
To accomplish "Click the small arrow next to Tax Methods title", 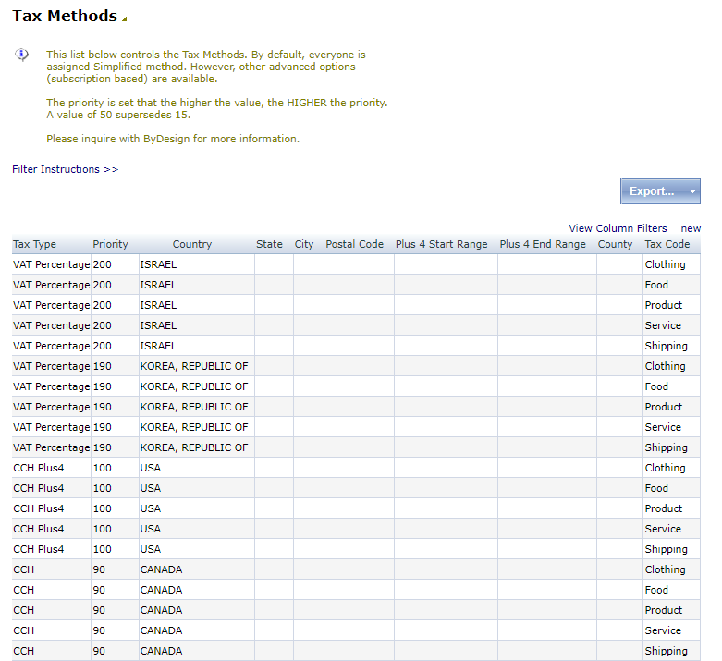I will coord(125,19).
